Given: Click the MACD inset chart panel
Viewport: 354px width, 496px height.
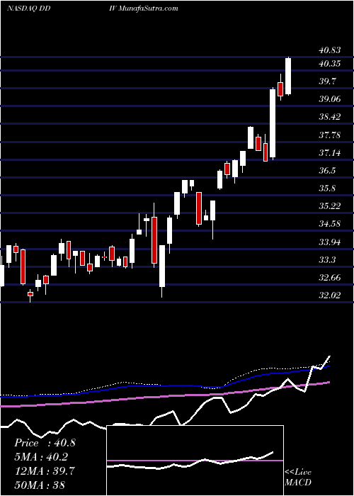Looking at the screenshot, I should [195, 461].
